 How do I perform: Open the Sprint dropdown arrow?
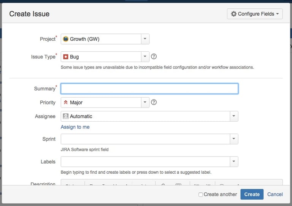(x=234, y=139)
